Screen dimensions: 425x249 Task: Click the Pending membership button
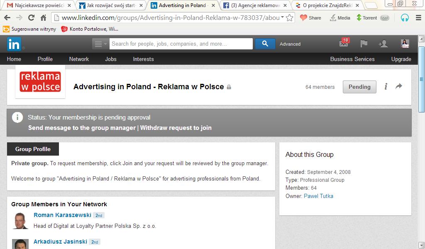[359, 87]
